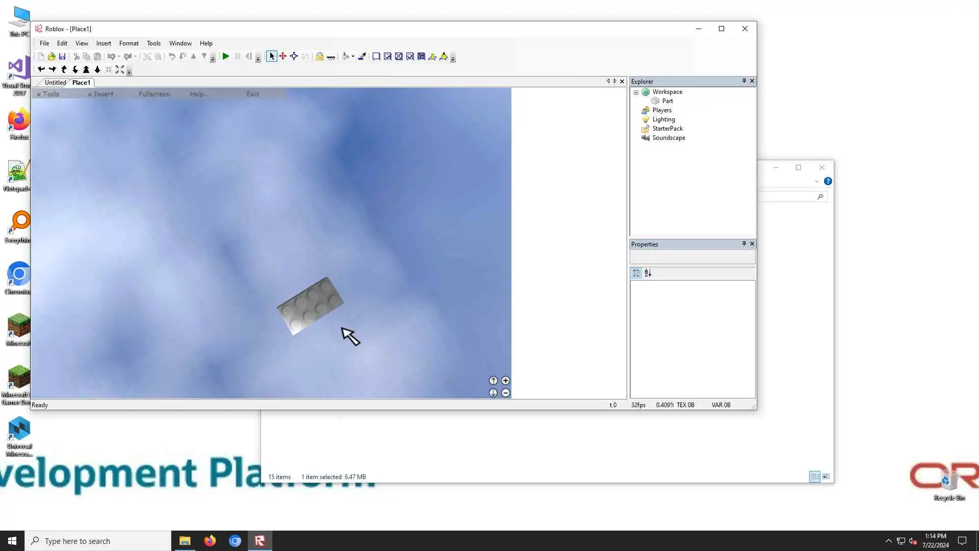
Task: Select the Move drag tool icon
Action: (x=283, y=57)
